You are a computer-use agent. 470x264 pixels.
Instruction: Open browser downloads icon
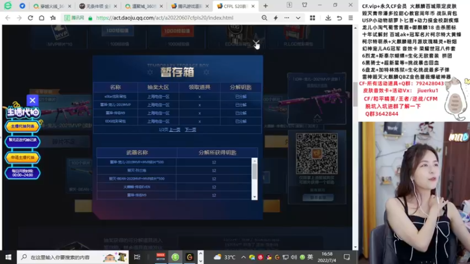point(328,18)
